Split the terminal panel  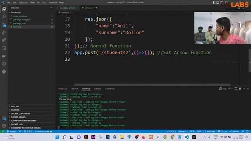(x=236, y=89)
